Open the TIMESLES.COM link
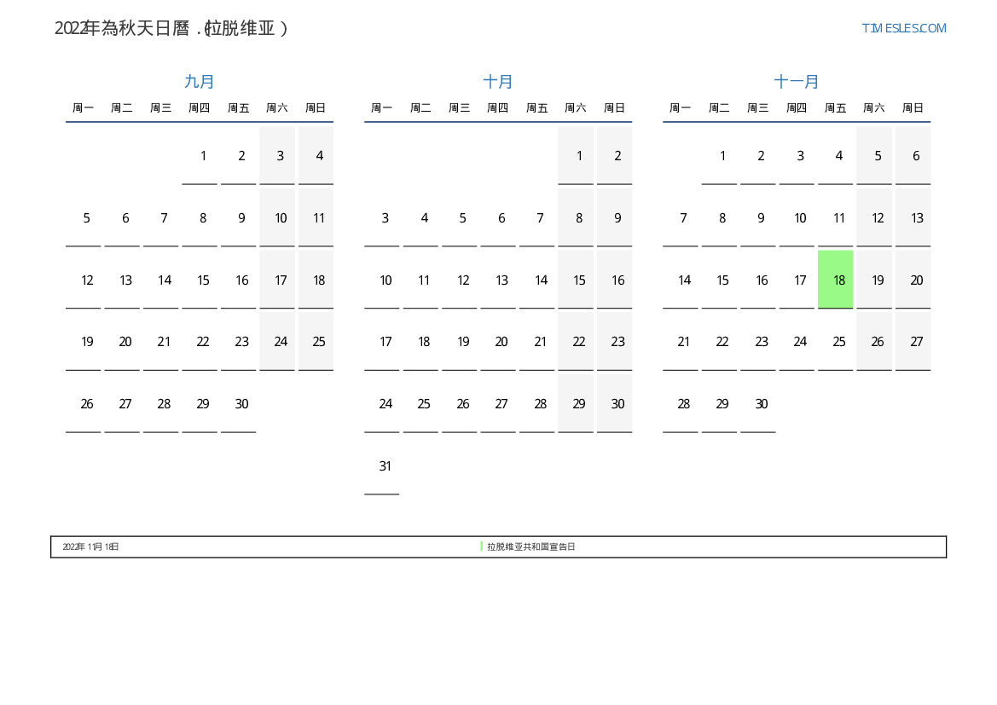 (903, 28)
